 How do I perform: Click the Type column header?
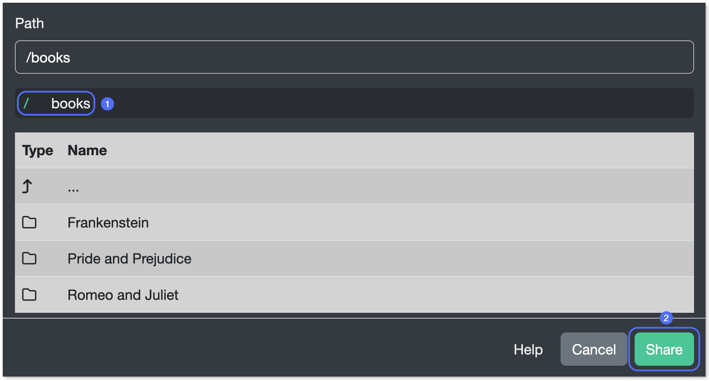38,150
